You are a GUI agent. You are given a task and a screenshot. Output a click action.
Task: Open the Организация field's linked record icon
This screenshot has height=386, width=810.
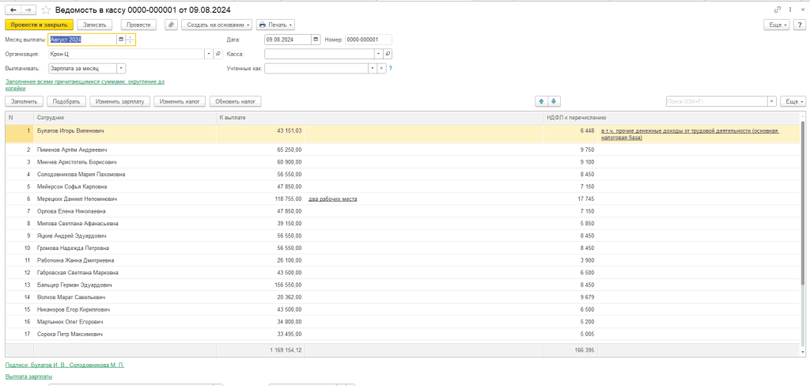tap(218, 54)
